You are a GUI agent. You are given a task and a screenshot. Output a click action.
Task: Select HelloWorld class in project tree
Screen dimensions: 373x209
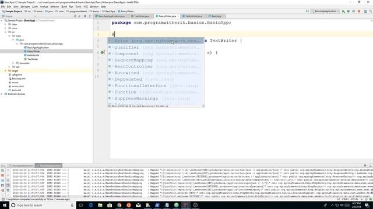coord(33,55)
